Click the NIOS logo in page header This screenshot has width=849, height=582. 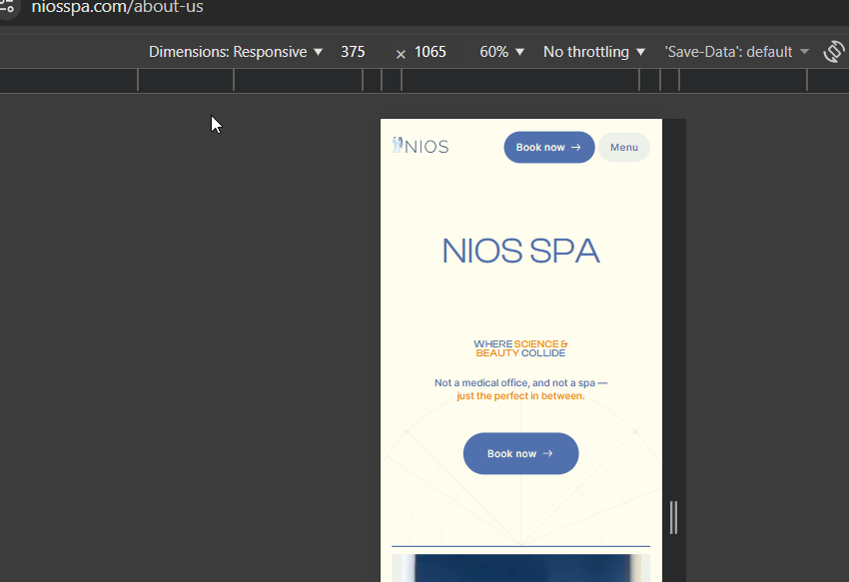(421, 147)
